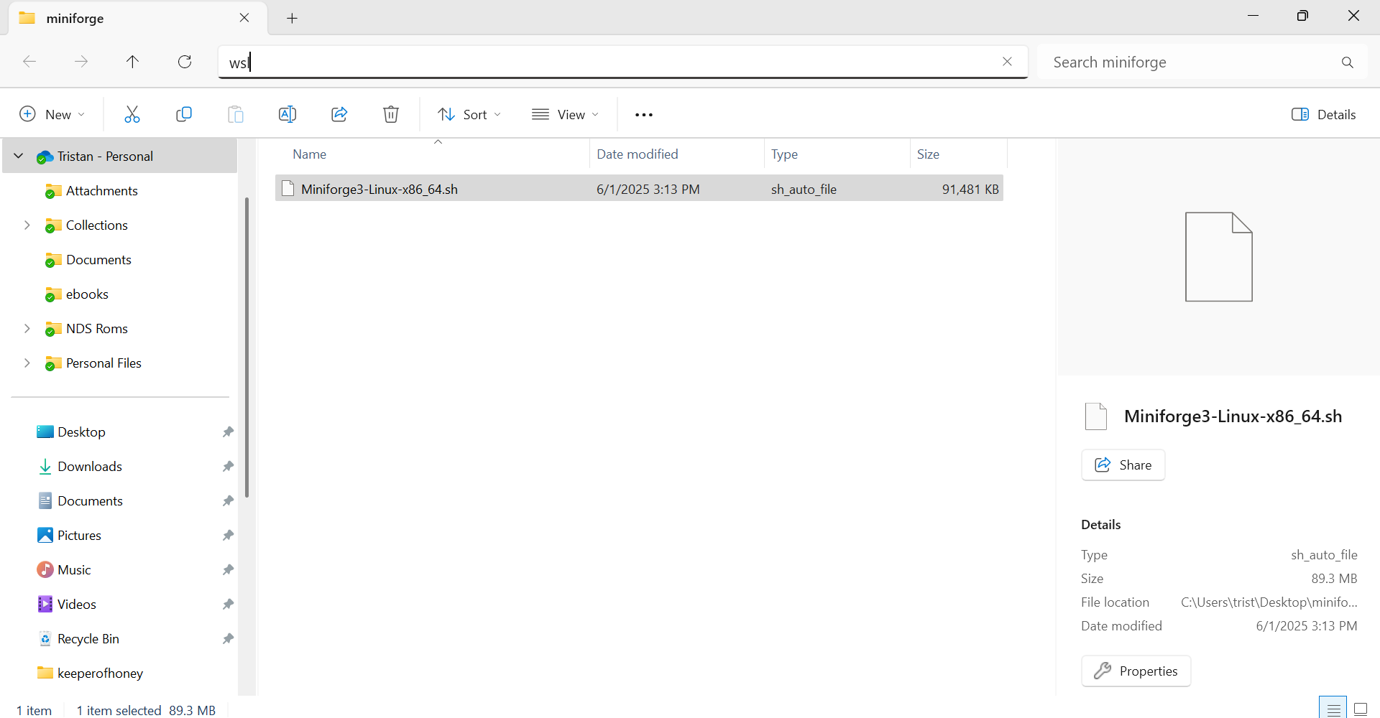Click the search magnifier icon
Viewport: 1380px width, 718px height.
pyautogui.click(x=1347, y=62)
